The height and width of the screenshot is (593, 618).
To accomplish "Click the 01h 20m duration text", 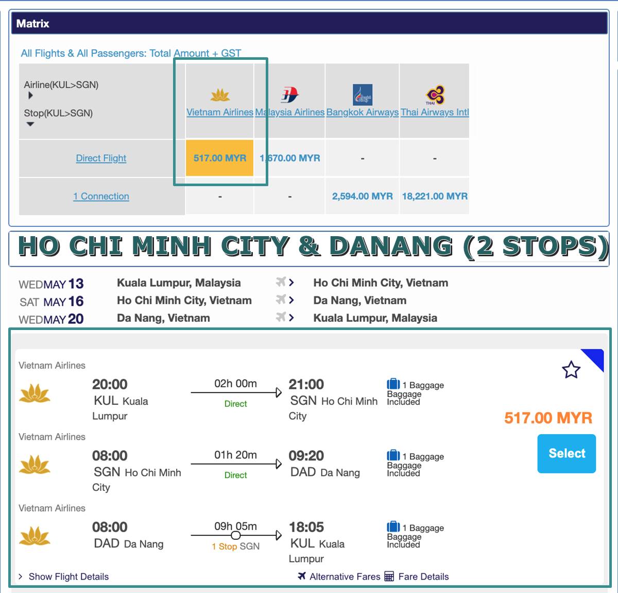I will (235, 455).
